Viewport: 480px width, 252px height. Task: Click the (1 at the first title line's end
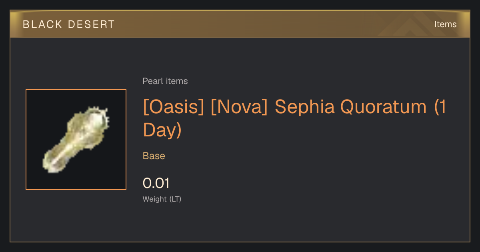(x=440, y=108)
